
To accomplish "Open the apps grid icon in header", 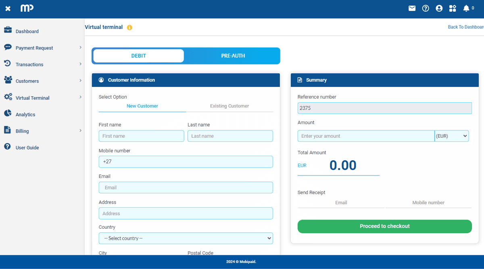I will click(x=453, y=8).
